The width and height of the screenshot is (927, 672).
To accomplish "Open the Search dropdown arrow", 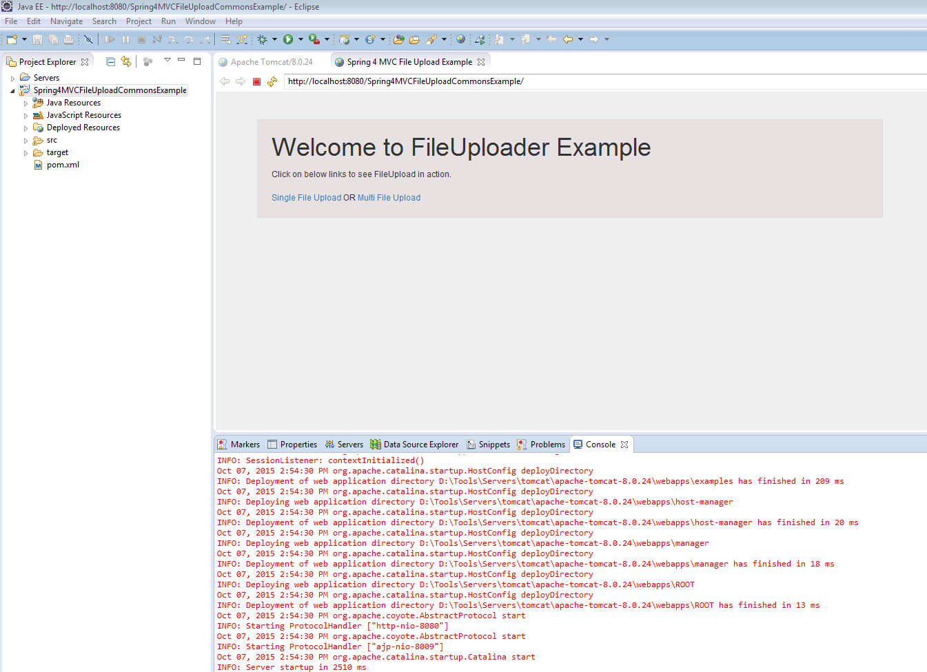I will coord(444,39).
